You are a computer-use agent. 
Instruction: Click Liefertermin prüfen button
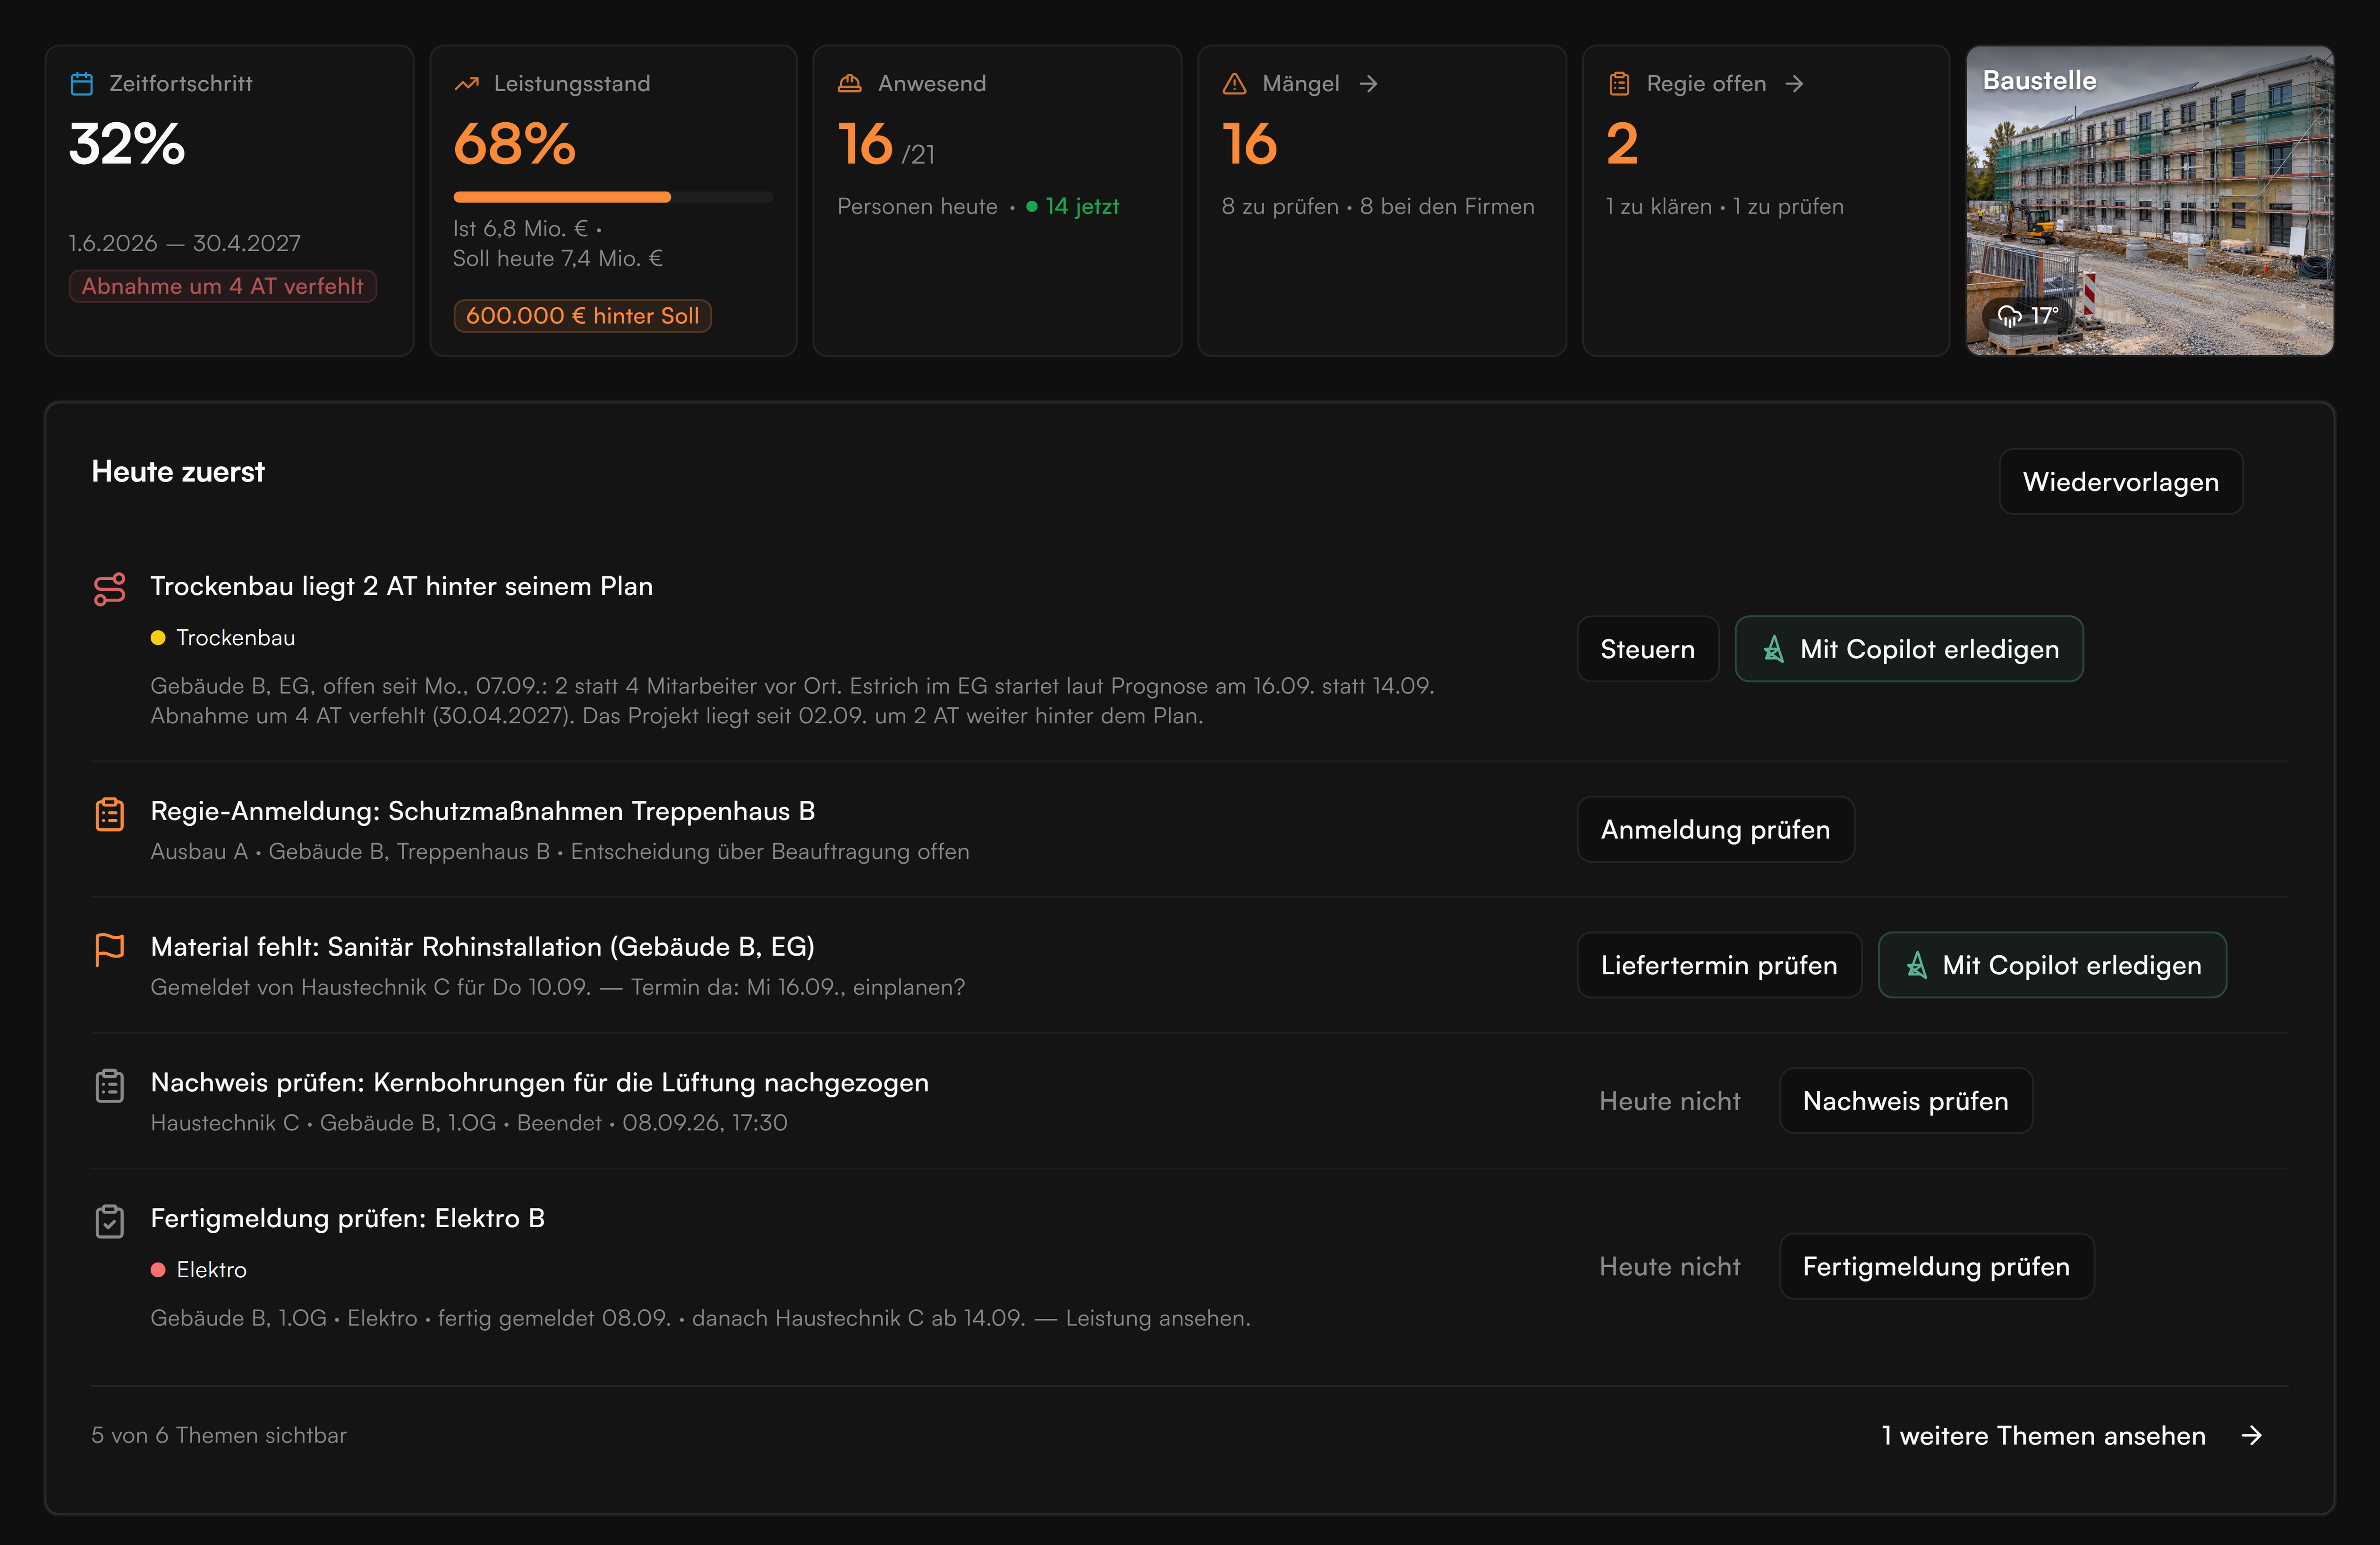click(x=1719, y=965)
